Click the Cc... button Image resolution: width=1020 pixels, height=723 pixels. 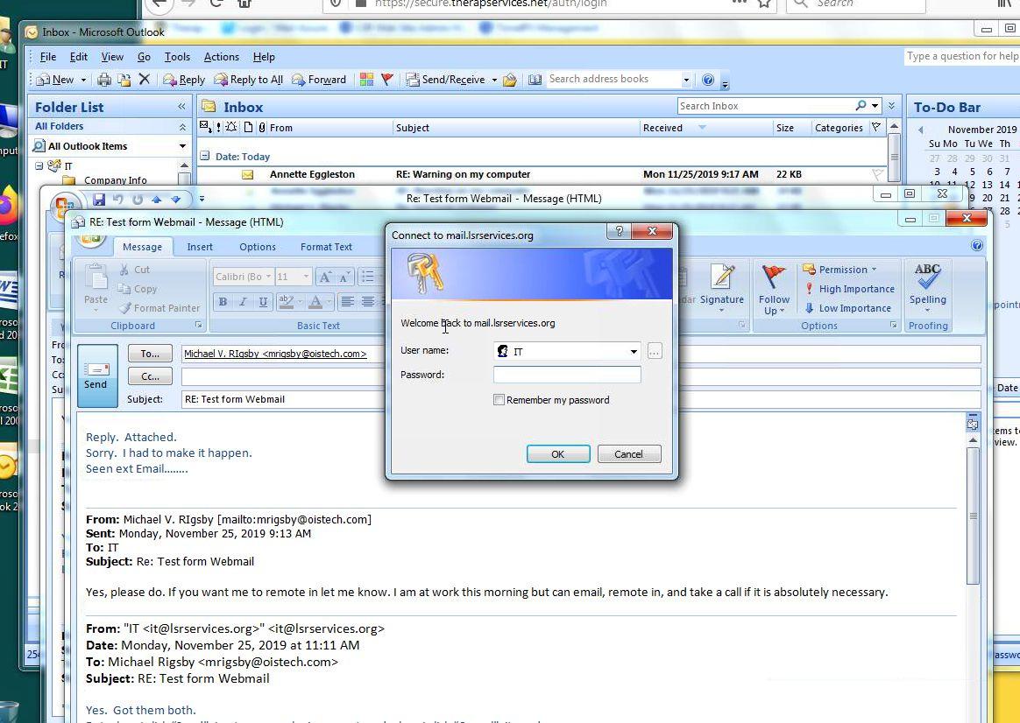click(x=150, y=376)
